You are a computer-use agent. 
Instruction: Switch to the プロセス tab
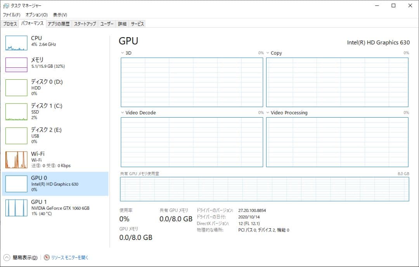(10, 24)
